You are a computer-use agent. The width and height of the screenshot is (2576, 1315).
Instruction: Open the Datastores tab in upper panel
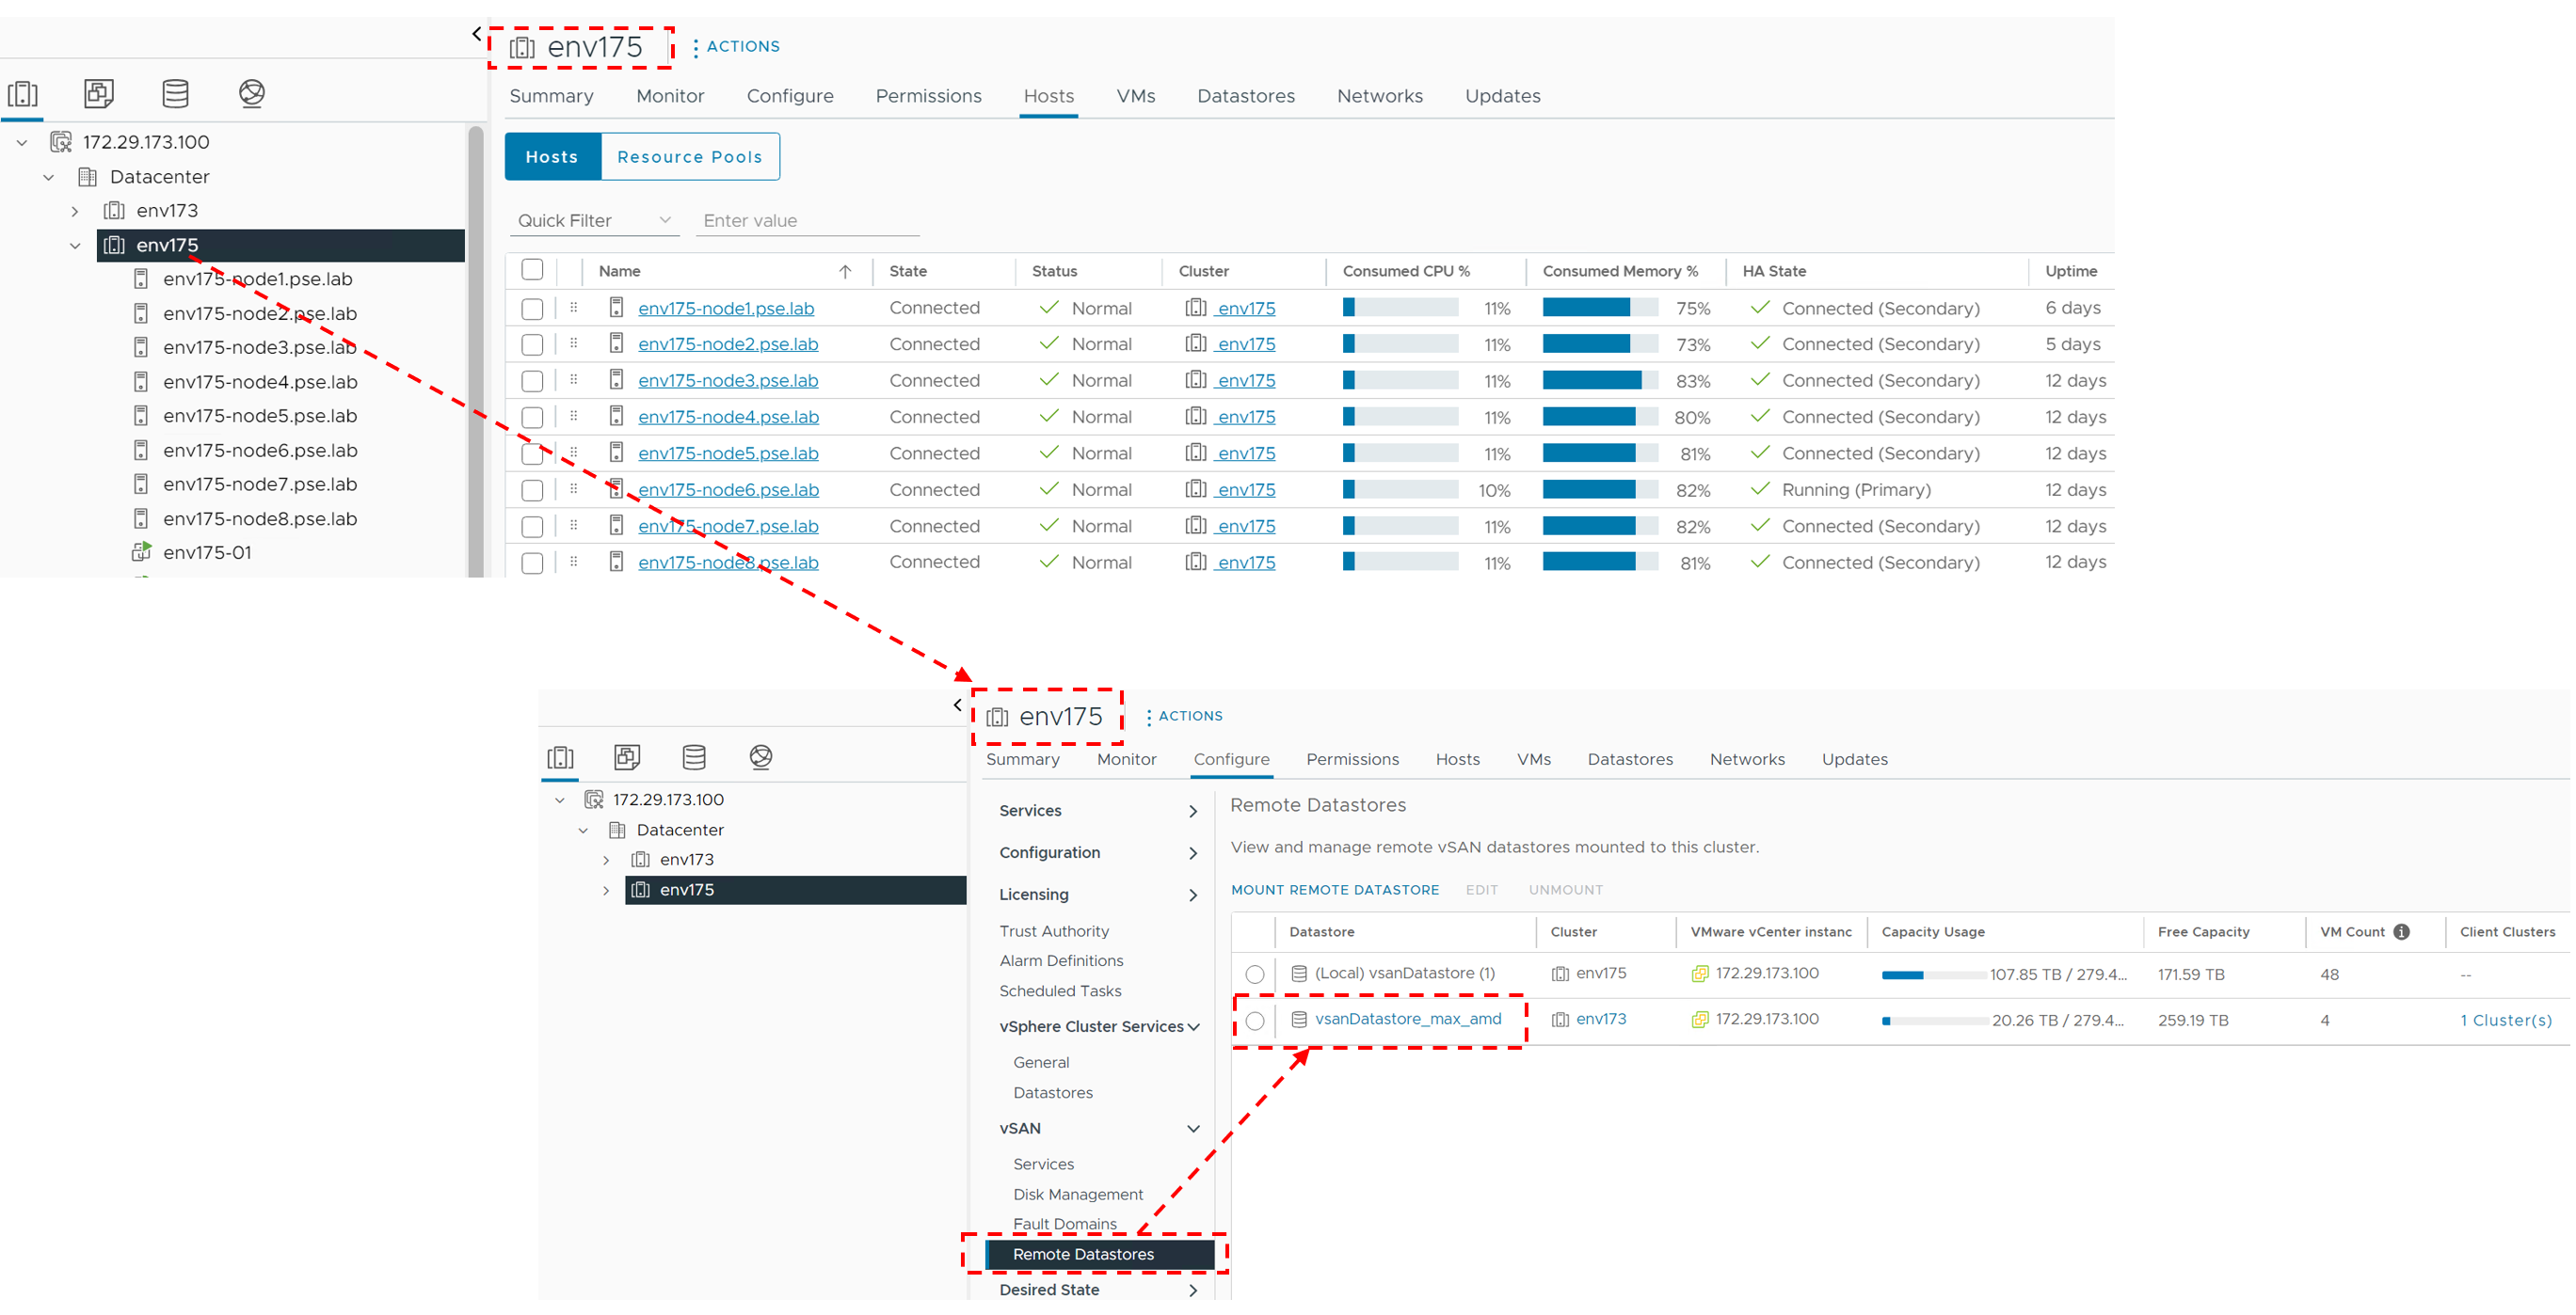point(1245,97)
